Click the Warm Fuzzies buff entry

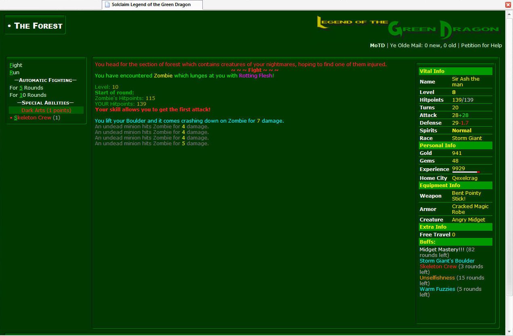pyautogui.click(x=437, y=289)
